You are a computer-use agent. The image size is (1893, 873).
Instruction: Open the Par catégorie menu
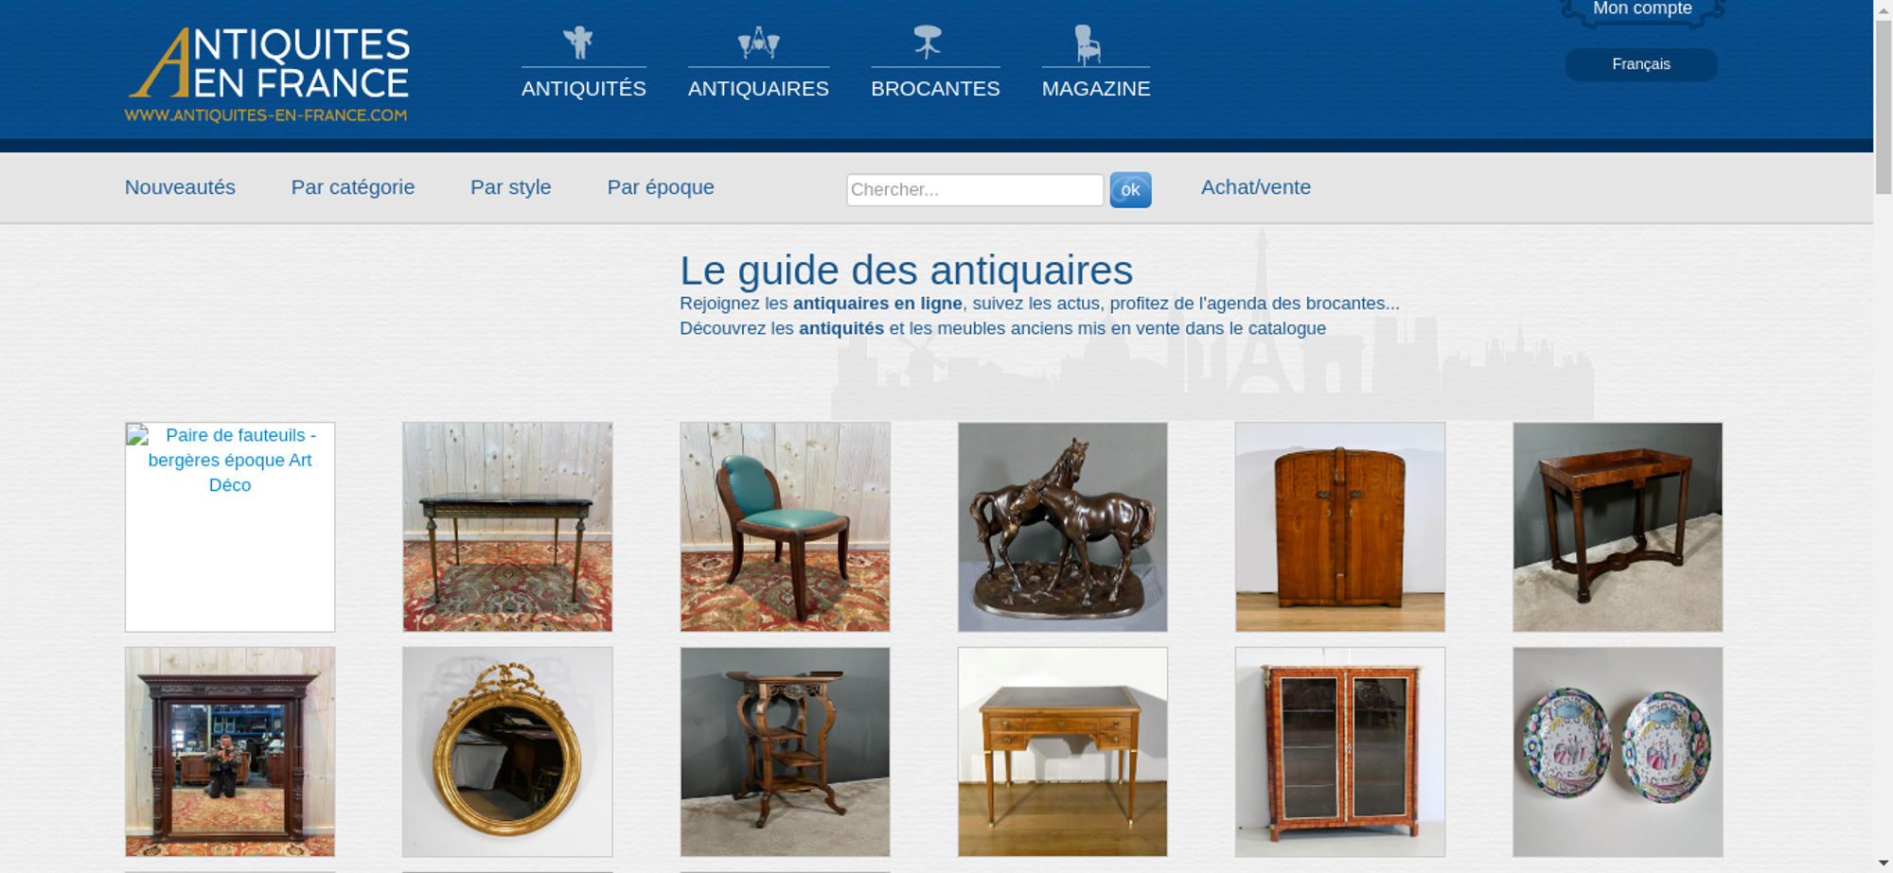(353, 187)
